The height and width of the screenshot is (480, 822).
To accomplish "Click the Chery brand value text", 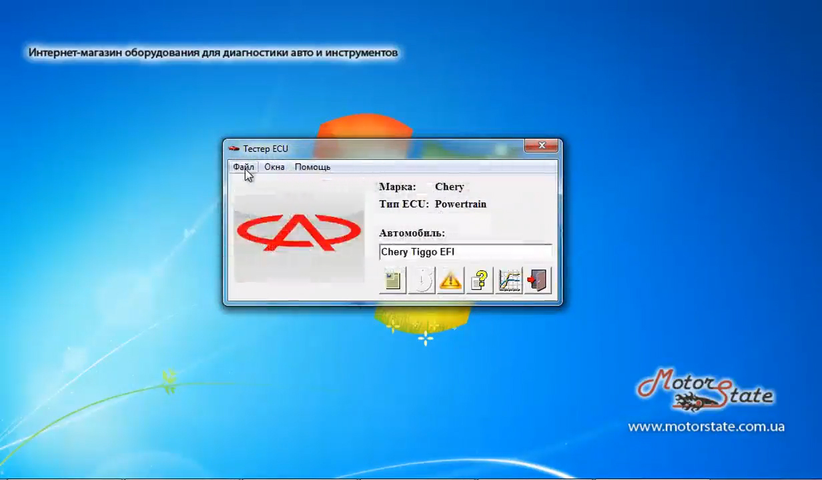I will click(449, 187).
